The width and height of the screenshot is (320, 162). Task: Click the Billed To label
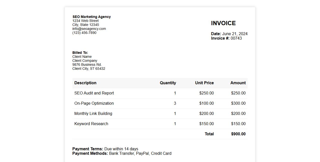pos(80,53)
